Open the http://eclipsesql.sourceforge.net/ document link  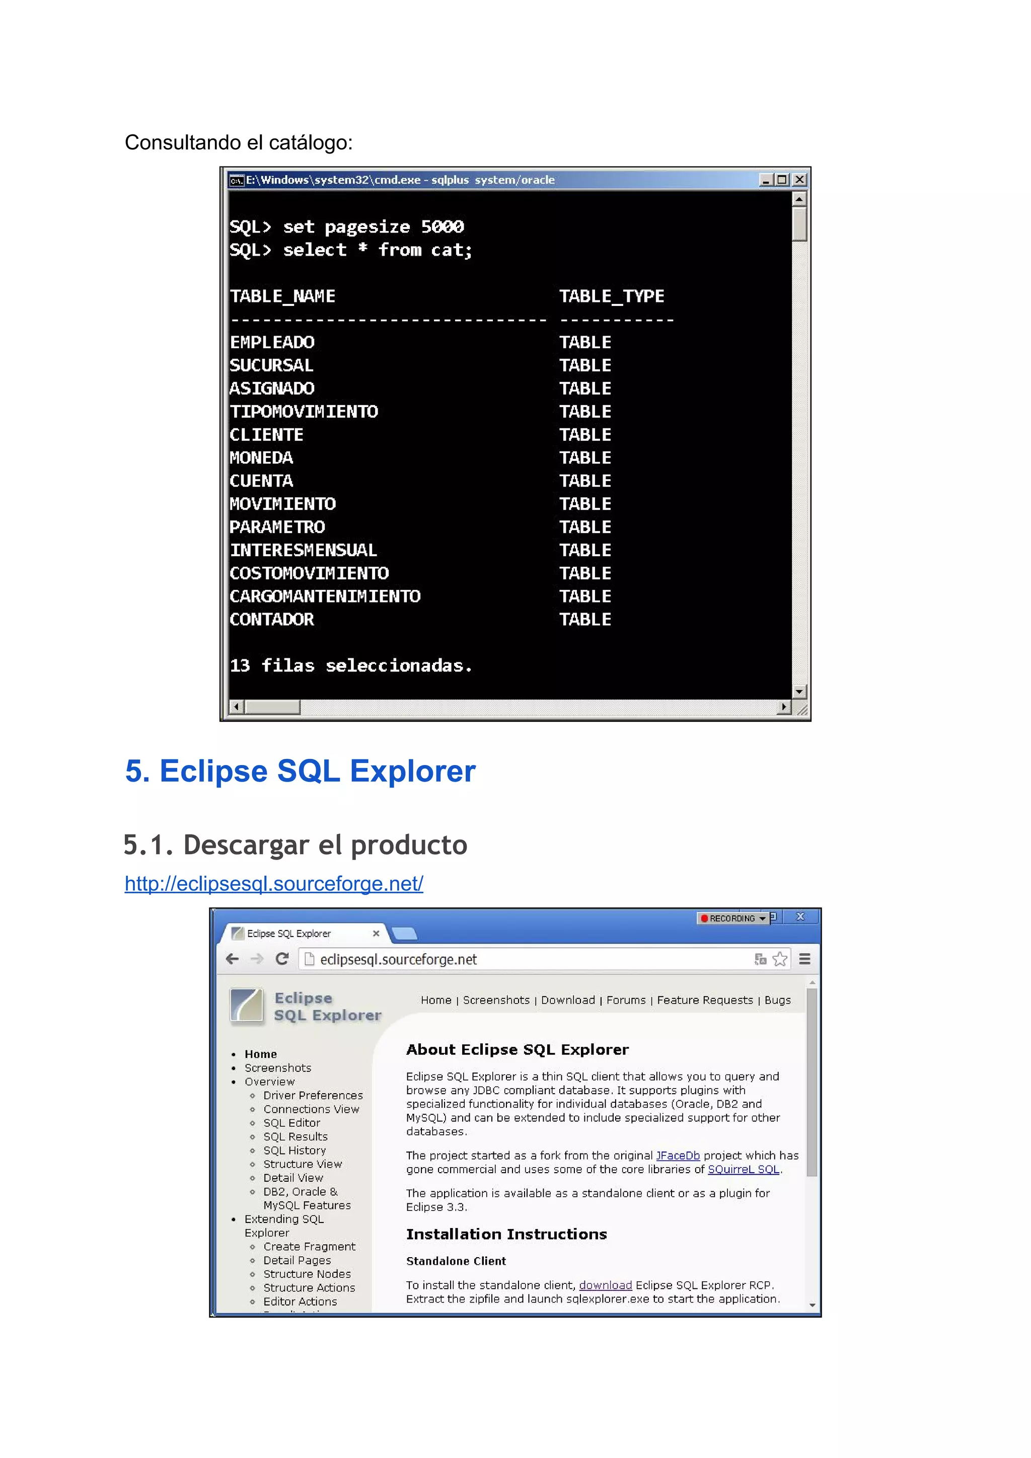point(274,884)
